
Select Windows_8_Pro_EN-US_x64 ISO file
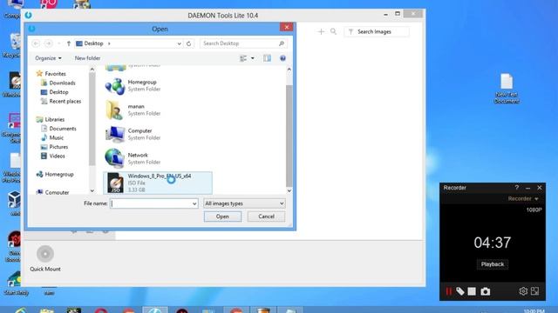(x=158, y=183)
